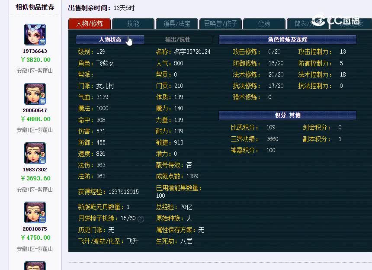
Task: Click the help icon beside 月饼粽子机缘
Action: (141, 219)
